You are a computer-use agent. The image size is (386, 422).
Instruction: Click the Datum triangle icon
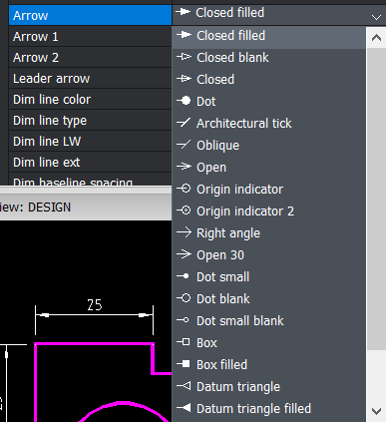[184, 386]
